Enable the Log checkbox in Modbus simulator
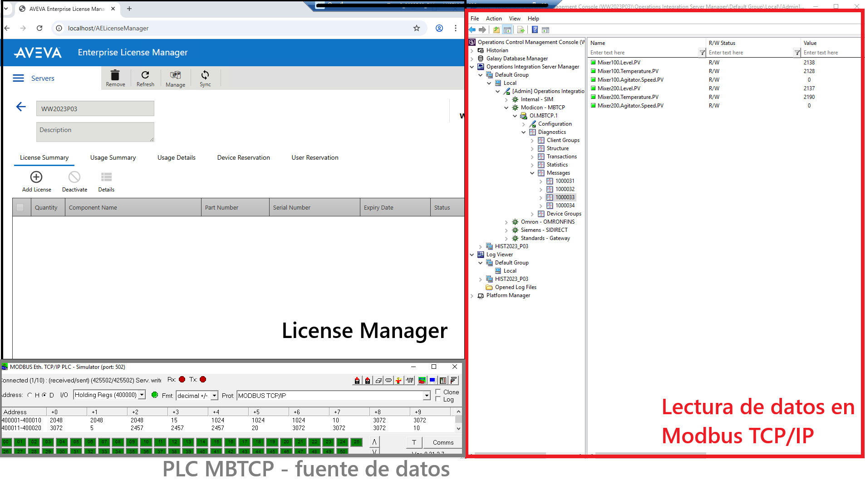Viewport: 865px width, 480px height. [x=438, y=399]
